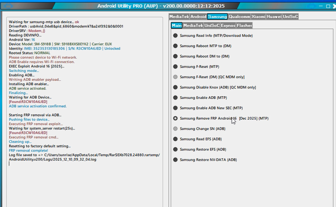Open the Exynos sub-tab
Image resolution: width=336 pixels, height=207 pixels.
click(228, 25)
